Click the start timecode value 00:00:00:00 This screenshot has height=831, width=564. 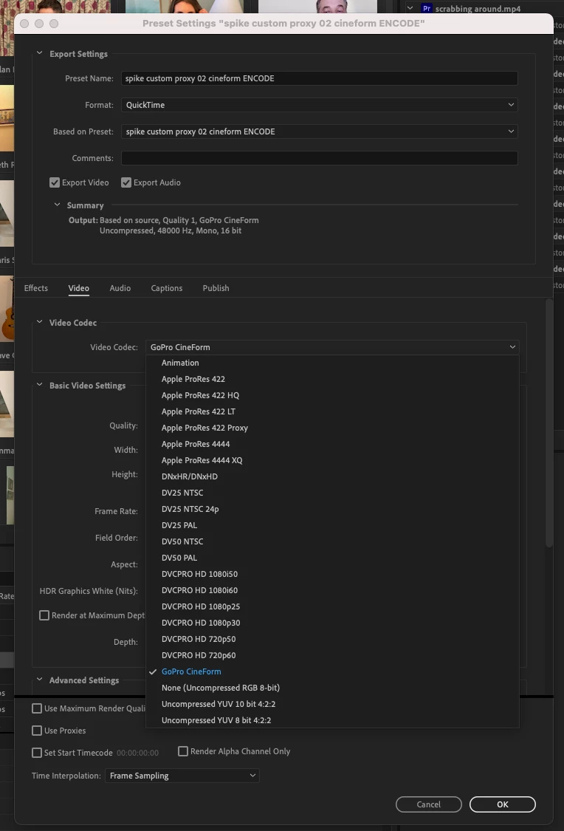point(138,753)
